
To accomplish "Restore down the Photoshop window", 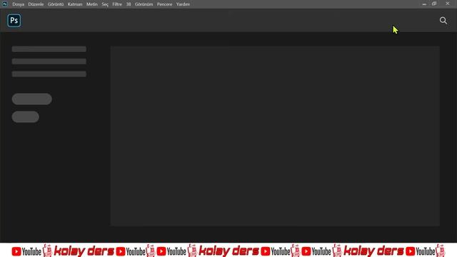I will click(434, 4).
